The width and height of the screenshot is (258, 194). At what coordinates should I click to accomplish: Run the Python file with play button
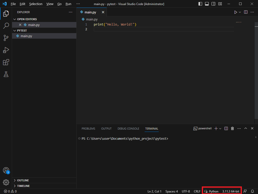[236, 12]
